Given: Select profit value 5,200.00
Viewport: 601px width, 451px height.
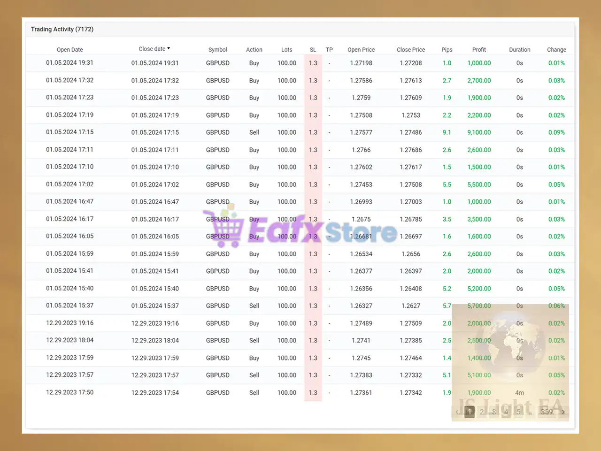Looking at the screenshot, I should (479, 289).
